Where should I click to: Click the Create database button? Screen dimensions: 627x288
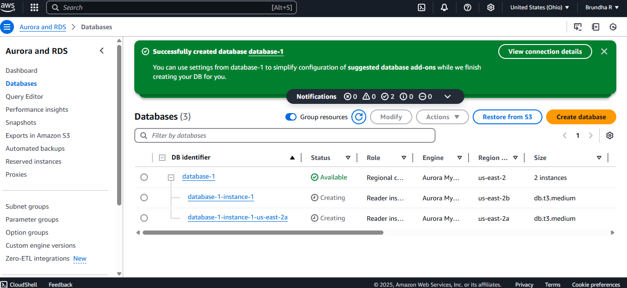click(581, 117)
